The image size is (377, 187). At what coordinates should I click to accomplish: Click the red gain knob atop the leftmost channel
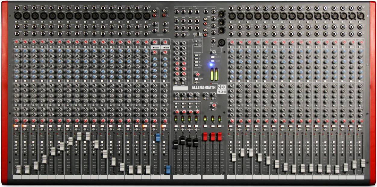16,42
